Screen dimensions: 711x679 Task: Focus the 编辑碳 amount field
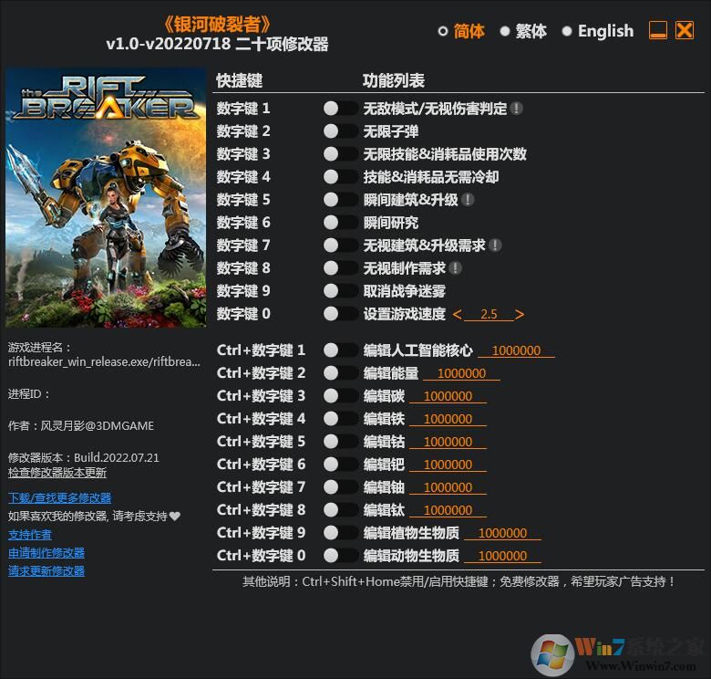[x=448, y=396]
